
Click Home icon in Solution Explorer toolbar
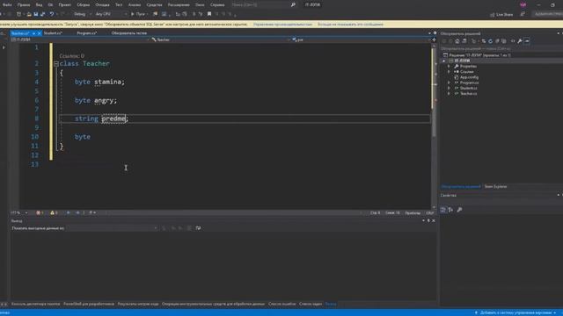click(457, 41)
